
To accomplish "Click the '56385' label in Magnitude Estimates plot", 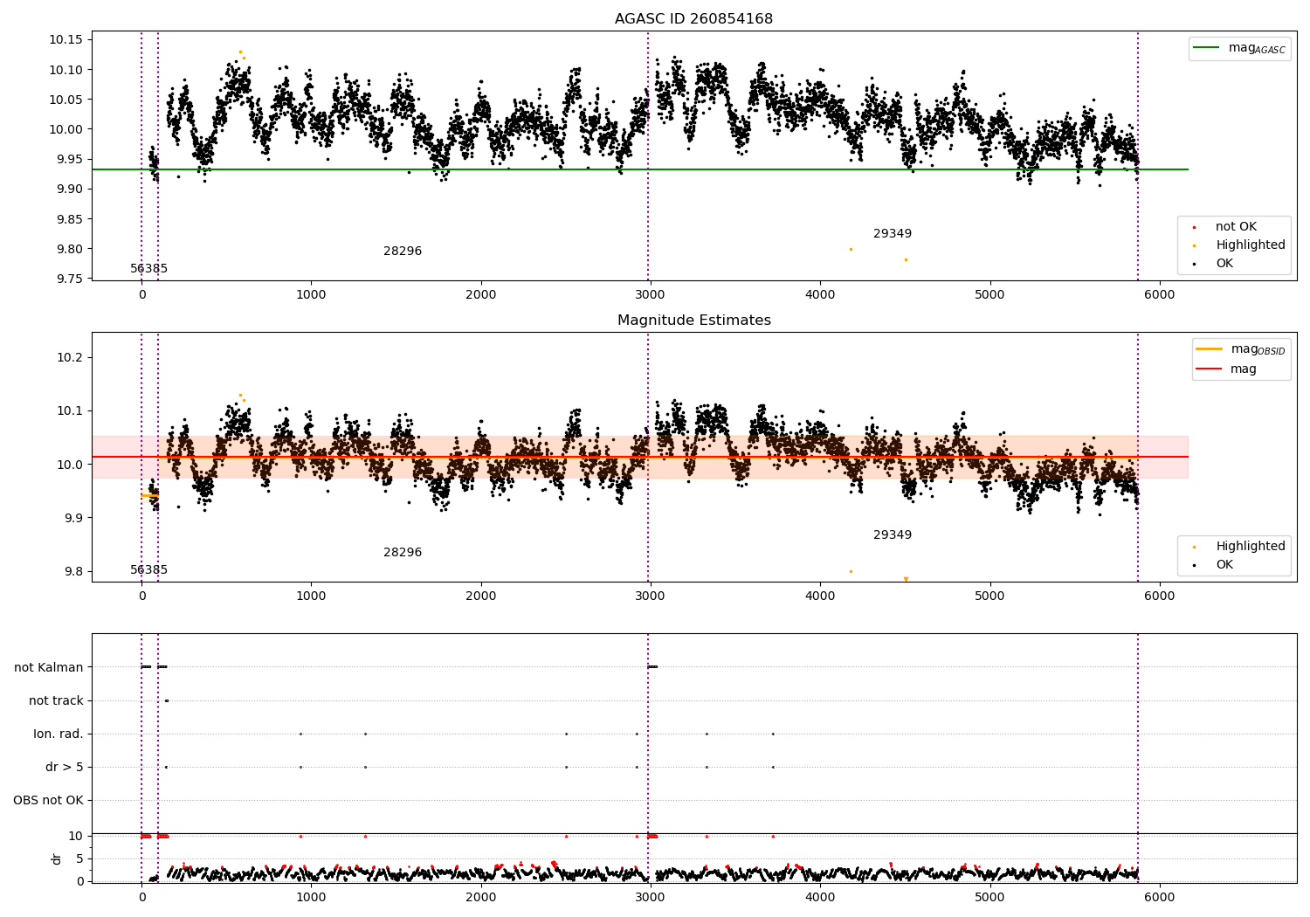I will tap(148, 570).
